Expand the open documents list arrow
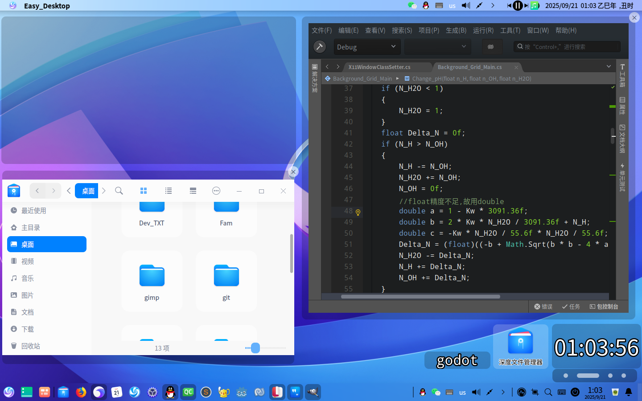Viewport: 642px width, 401px height. (x=609, y=66)
